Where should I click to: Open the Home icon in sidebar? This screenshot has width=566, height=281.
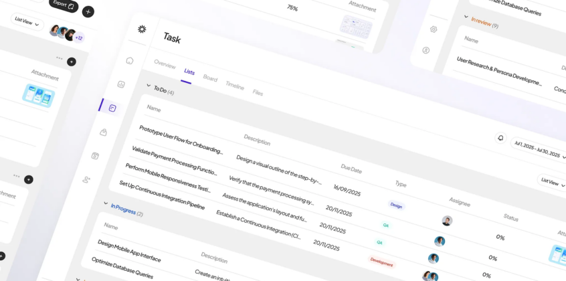130,60
